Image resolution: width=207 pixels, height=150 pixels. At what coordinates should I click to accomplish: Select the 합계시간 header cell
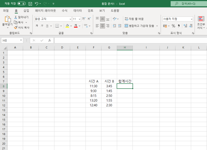(125, 81)
